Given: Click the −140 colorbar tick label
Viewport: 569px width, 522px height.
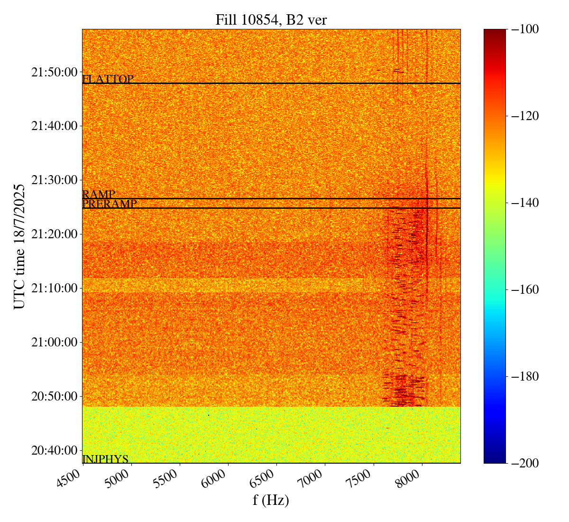Looking at the screenshot, I should pos(525,203).
